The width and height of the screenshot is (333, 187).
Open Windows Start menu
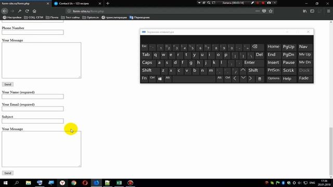coord(6,183)
